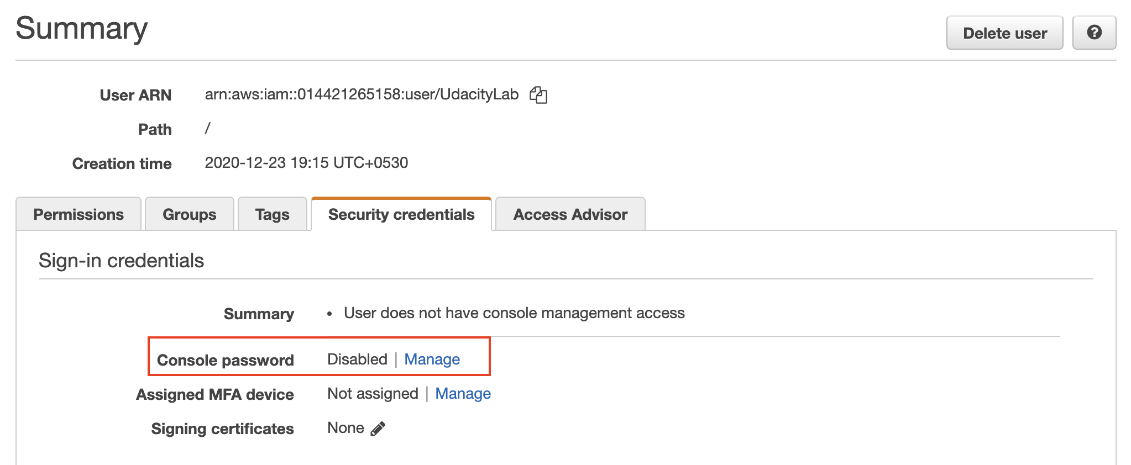The height and width of the screenshot is (465, 1131).
Task: Open the Groups tab
Action: (x=190, y=214)
